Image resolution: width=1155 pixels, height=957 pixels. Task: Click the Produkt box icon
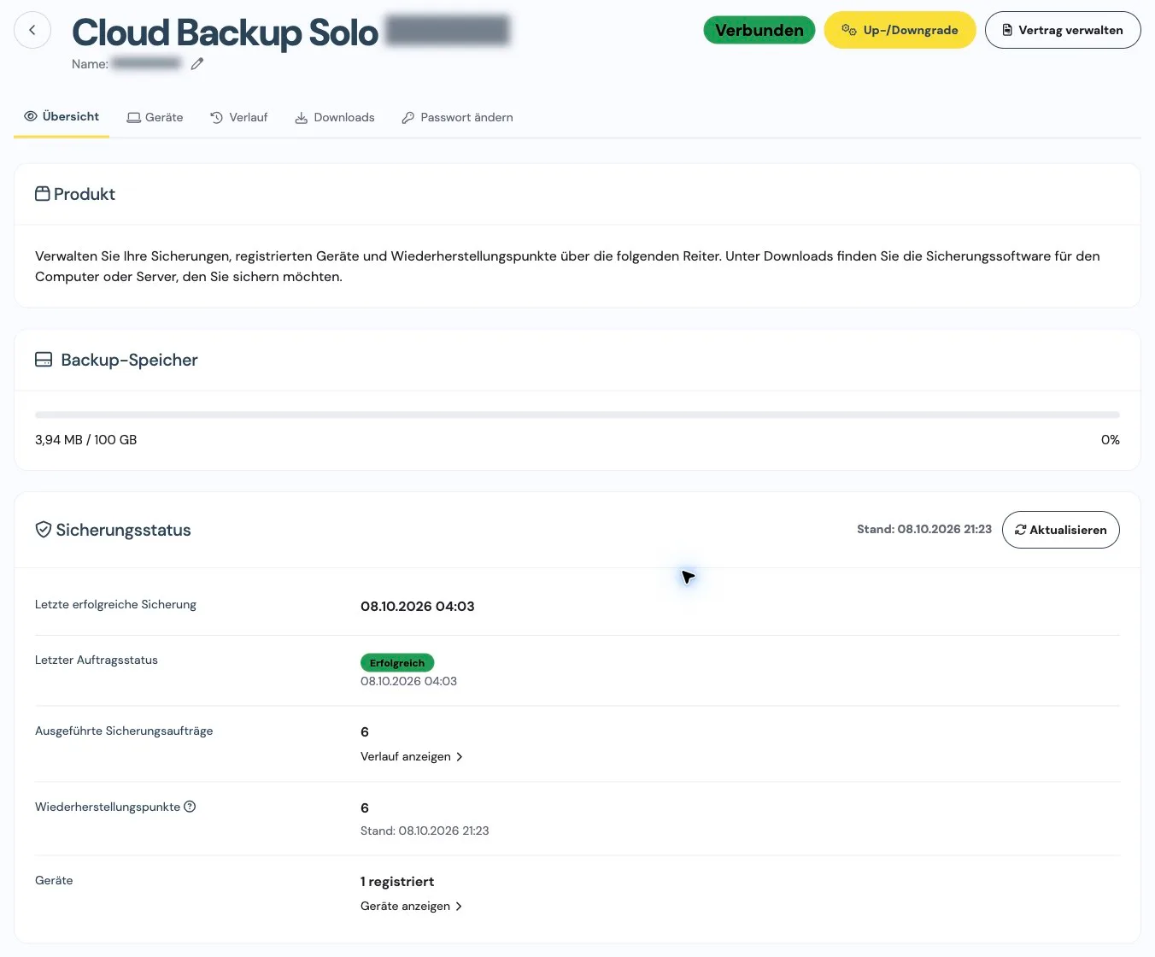click(43, 194)
